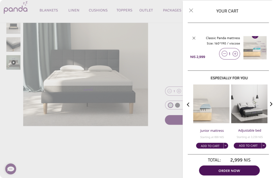This screenshot has height=178, width=274.
Task: Expand the Junior mattress Add to Cart dropdown
Action: [226, 146]
